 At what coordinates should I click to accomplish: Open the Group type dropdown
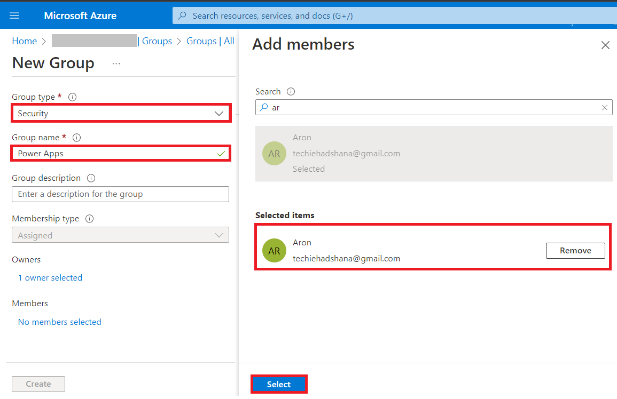pos(219,113)
